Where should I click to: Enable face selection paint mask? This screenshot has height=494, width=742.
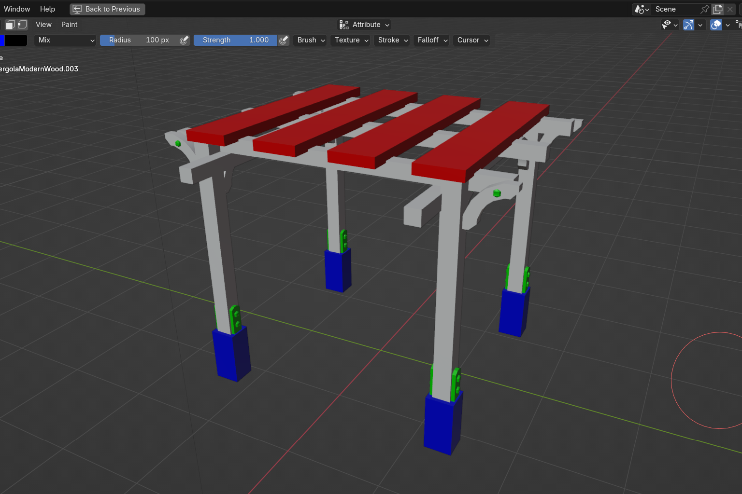click(x=10, y=25)
